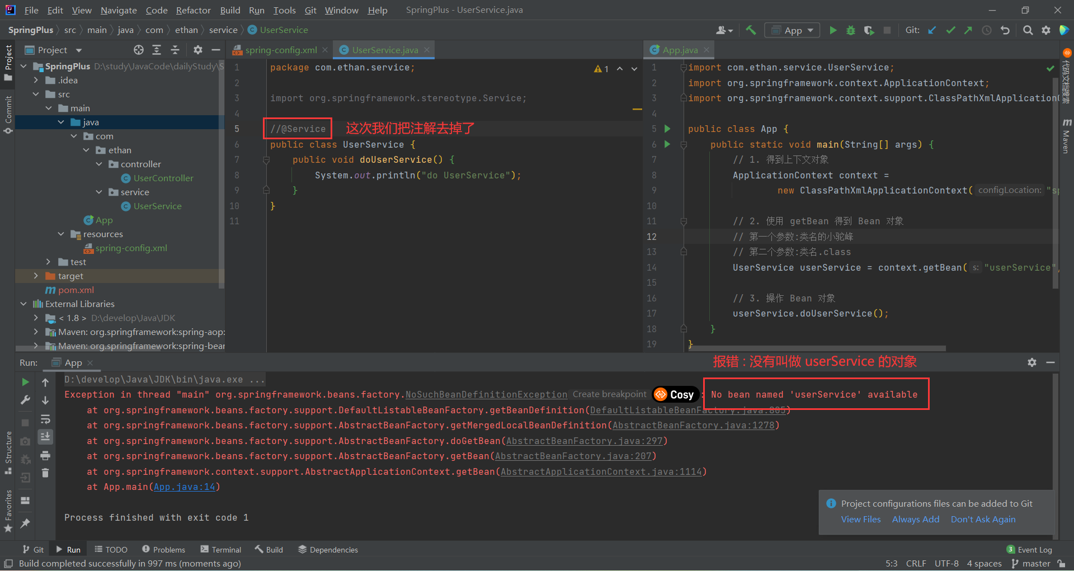Click Don't Ask Again link
The height and width of the screenshot is (571, 1074).
click(983, 519)
